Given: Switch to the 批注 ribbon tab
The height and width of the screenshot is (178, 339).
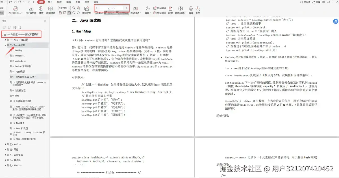Looking at the screenshot, I should tap(59, 2).
